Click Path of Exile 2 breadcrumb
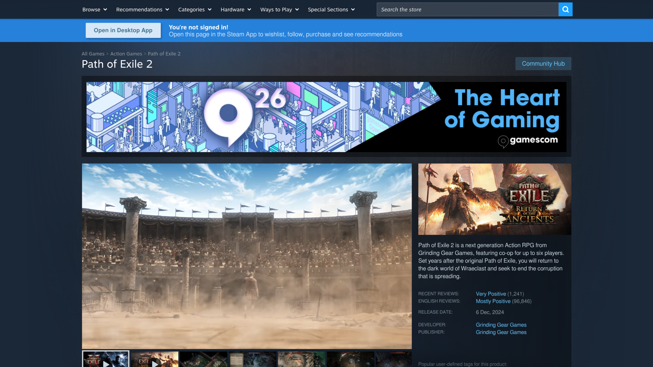The width and height of the screenshot is (653, 367). tap(164, 54)
